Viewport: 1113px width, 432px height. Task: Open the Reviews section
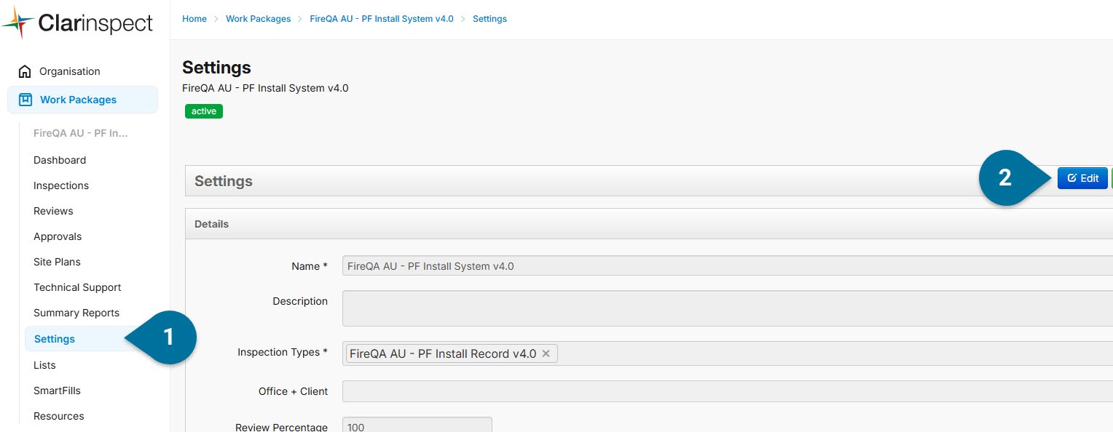click(53, 211)
